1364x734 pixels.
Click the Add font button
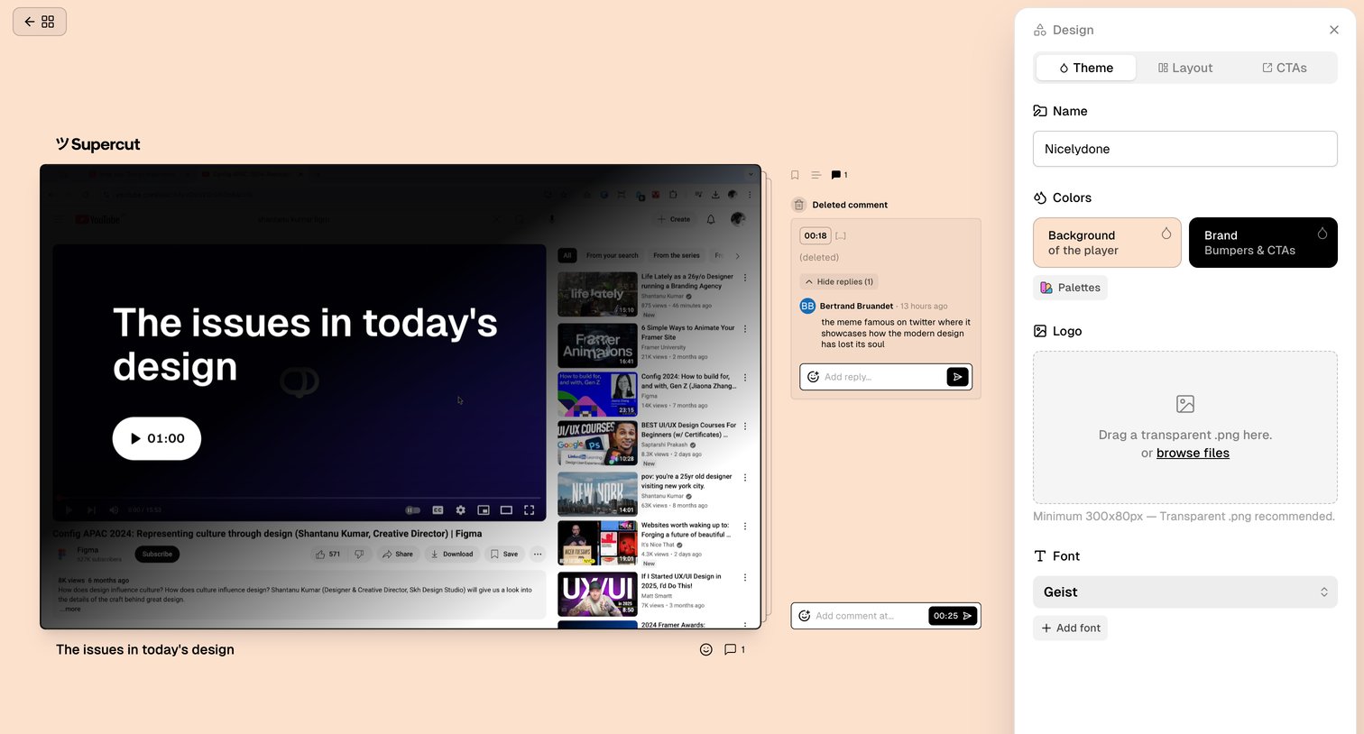[x=1070, y=628]
